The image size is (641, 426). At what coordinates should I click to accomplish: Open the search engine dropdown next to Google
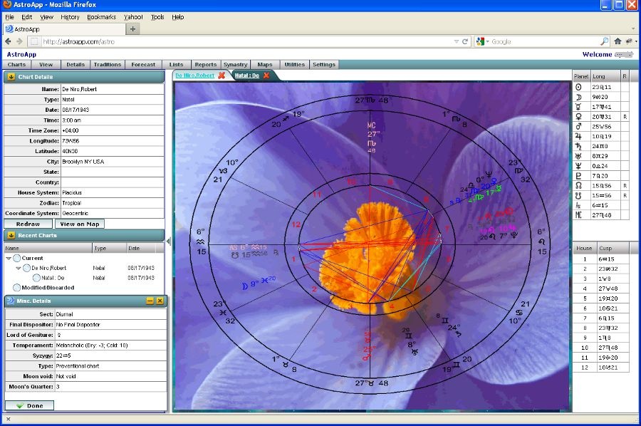pyautogui.click(x=487, y=41)
